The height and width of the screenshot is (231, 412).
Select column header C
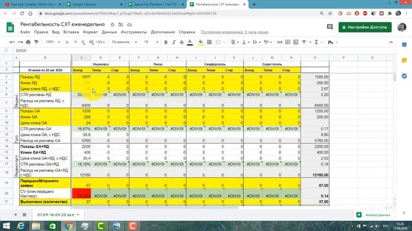click(82, 58)
